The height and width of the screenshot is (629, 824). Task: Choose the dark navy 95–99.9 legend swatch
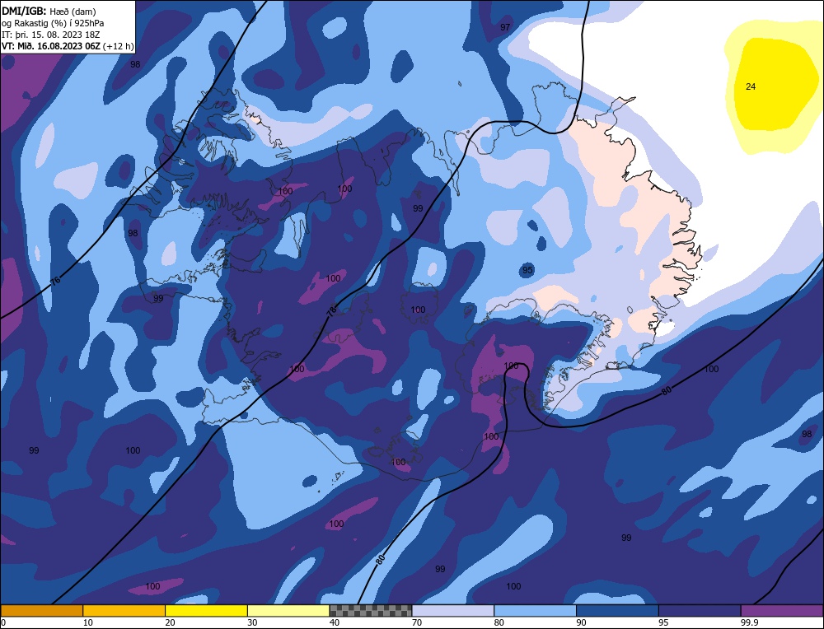coord(700,610)
